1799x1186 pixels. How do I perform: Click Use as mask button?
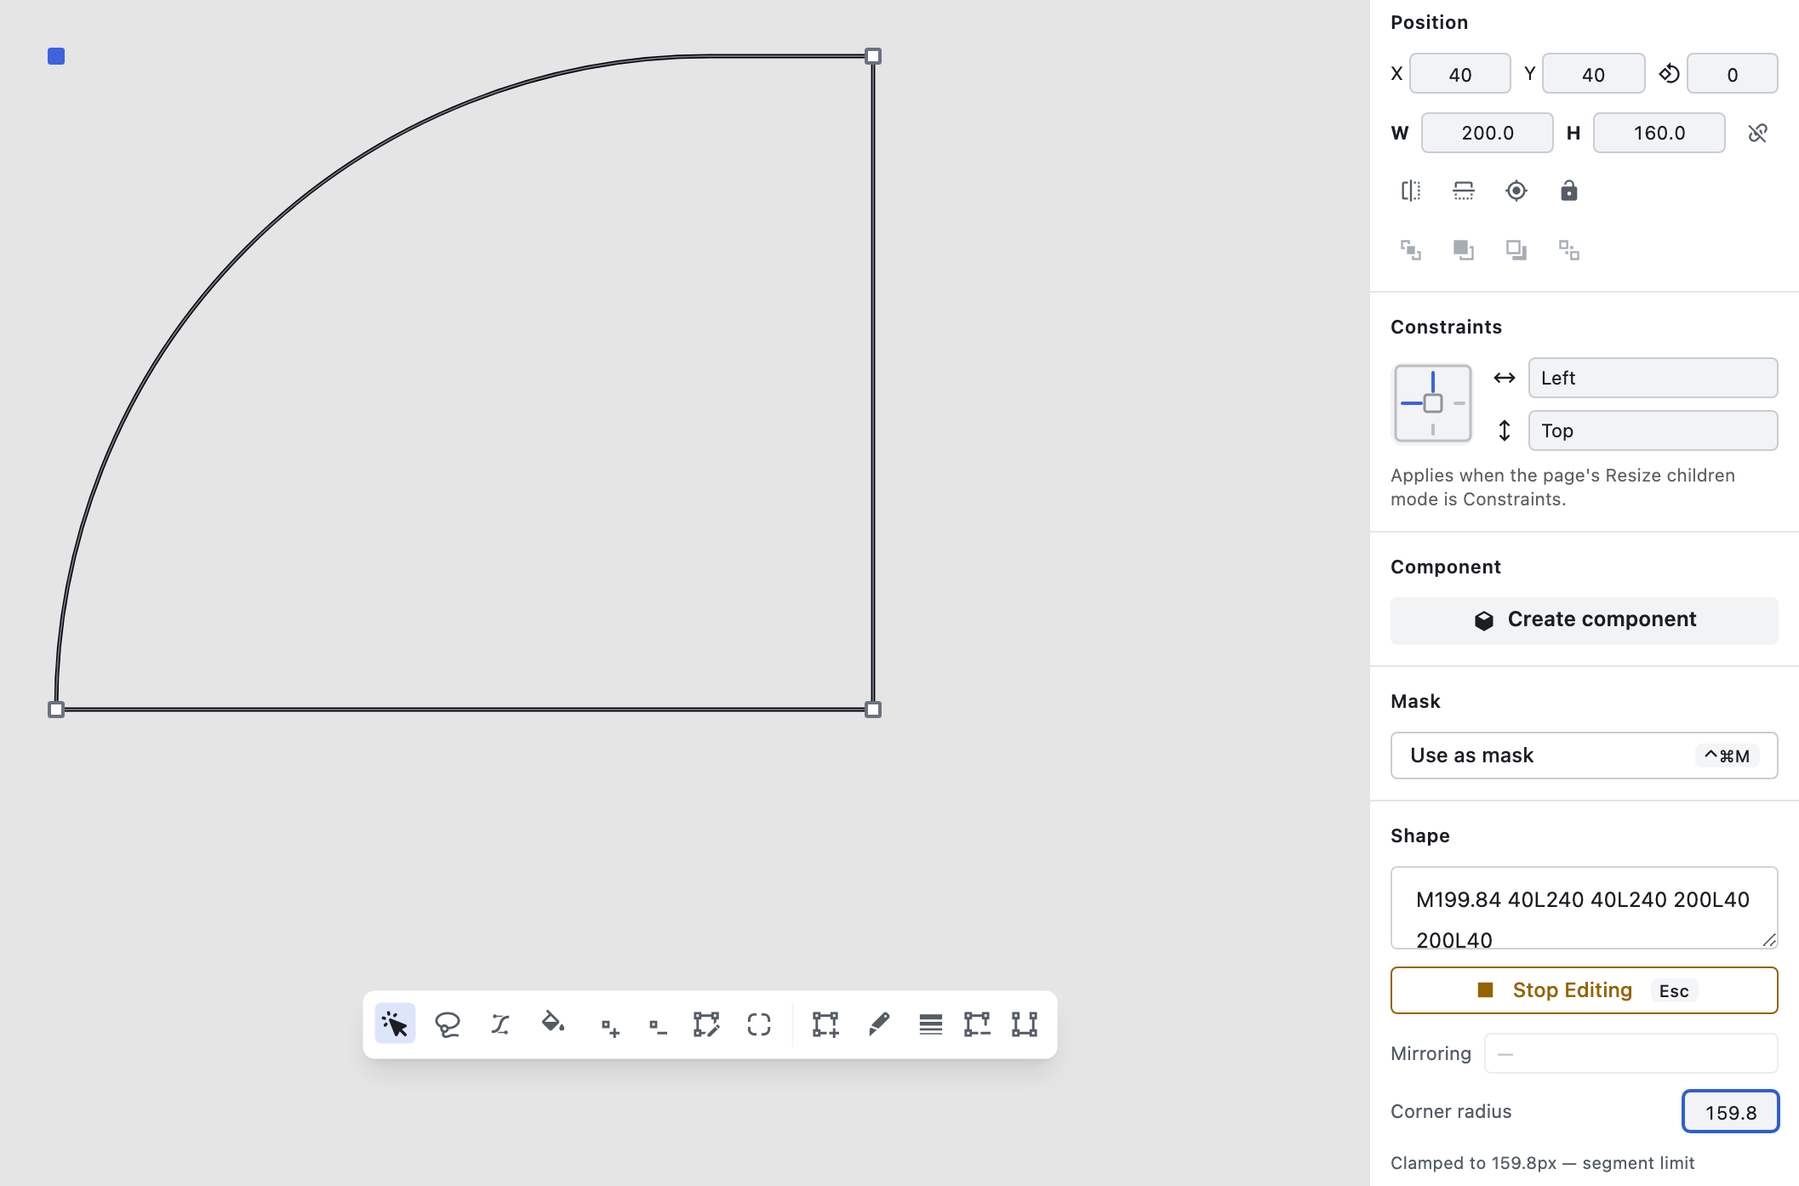pyautogui.click(x=1584, y=756)
